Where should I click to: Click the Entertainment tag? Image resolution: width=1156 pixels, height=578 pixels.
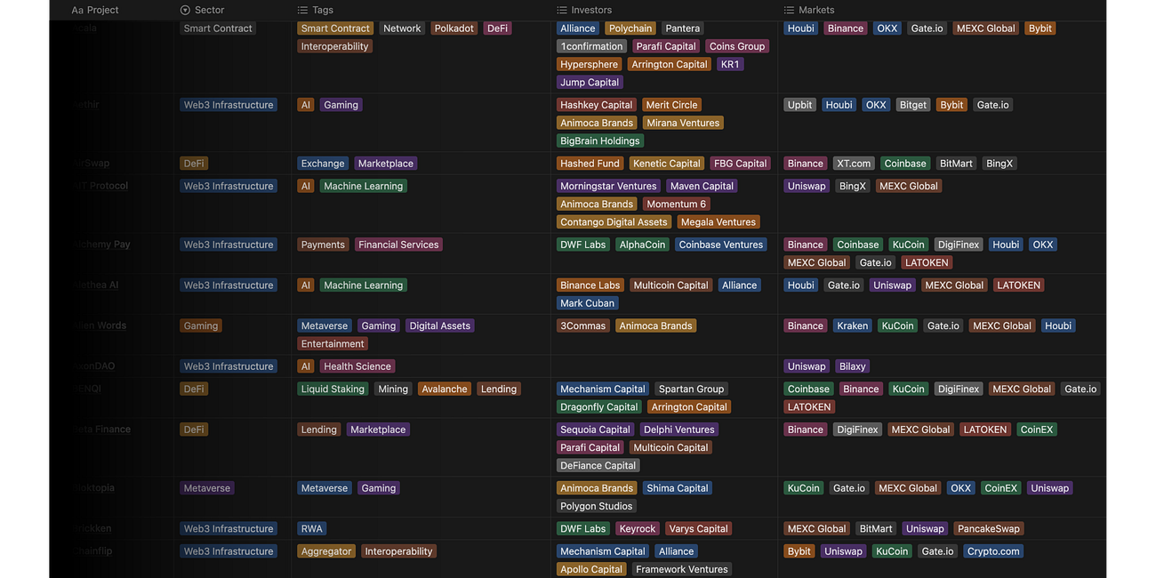click(x=333, y=344)
